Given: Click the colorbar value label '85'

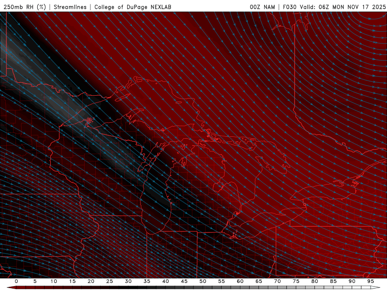Looking at the screenshot, I should point(333,281).
